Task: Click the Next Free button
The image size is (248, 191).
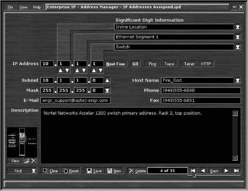Action: 116,64
